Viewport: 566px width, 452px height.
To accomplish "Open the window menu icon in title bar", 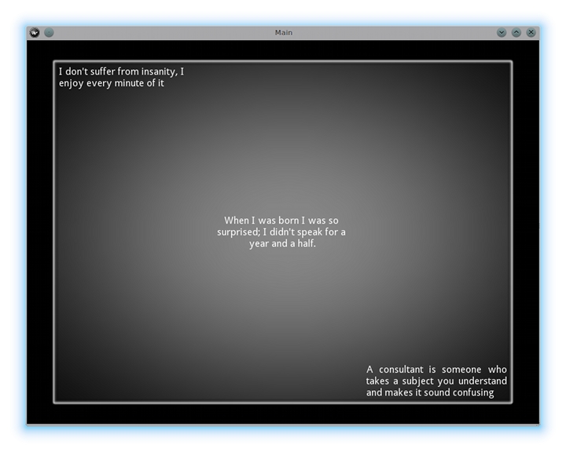I will [x=35, y=32].
